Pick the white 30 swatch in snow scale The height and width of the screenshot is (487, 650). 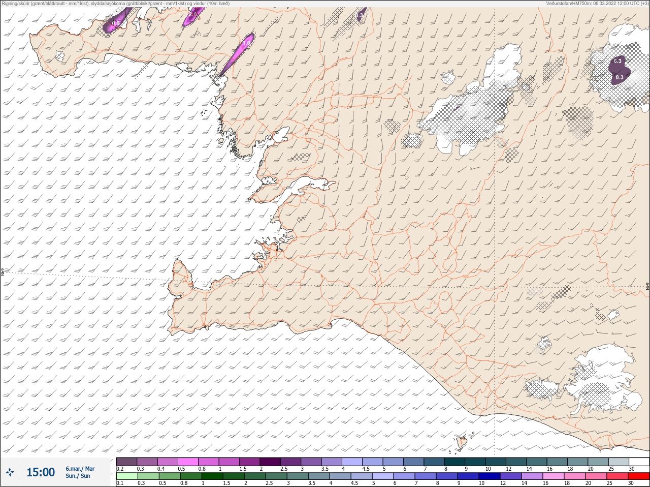tap(639, 462)
